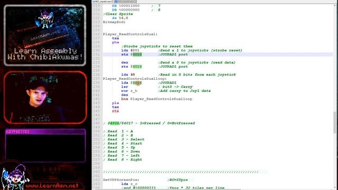Click the 'Read 1 - A' comment

point(120,131)
